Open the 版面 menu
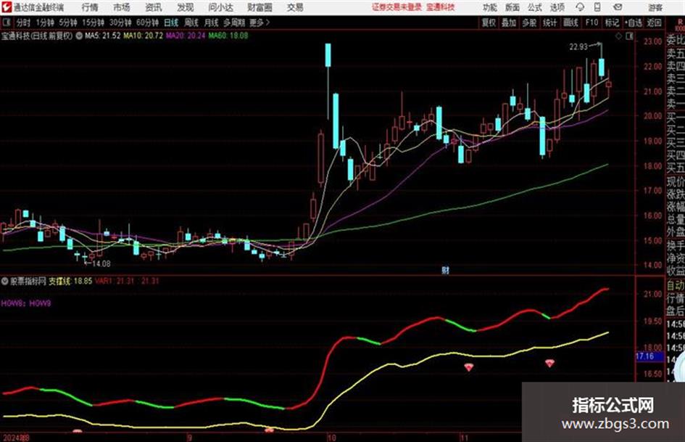This screenshot has width=685, height=442. (512, 7)
